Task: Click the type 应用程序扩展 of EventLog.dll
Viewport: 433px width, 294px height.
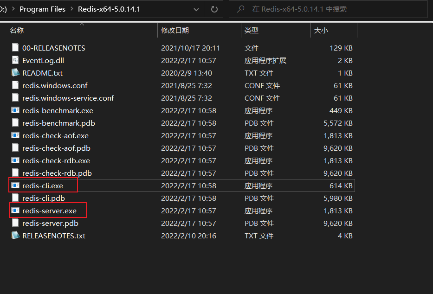Action: pyautogui.click(x=265, y=60)
